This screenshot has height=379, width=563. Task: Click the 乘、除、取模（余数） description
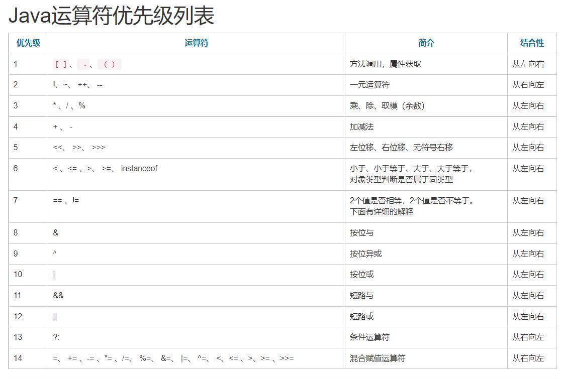pyautogui.click(x=387, y=106)
